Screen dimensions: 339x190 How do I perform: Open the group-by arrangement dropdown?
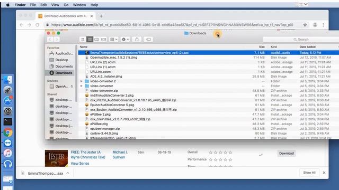tap(114, 40)
